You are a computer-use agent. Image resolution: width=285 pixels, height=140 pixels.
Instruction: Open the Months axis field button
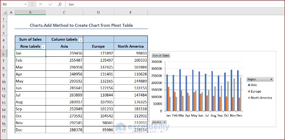159,122
